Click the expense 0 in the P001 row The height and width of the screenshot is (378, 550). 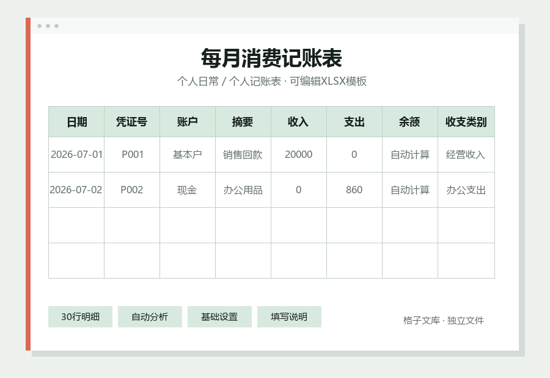tap(354, 155)
